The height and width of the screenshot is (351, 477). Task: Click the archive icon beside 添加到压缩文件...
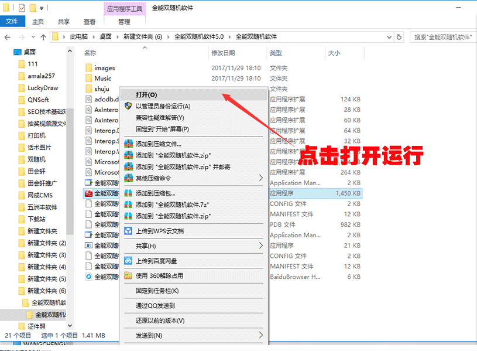pos(128,144)
